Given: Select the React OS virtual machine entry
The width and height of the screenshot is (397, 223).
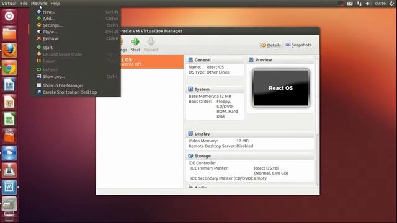Looking at the screenshot, I should tap(152, 61).
